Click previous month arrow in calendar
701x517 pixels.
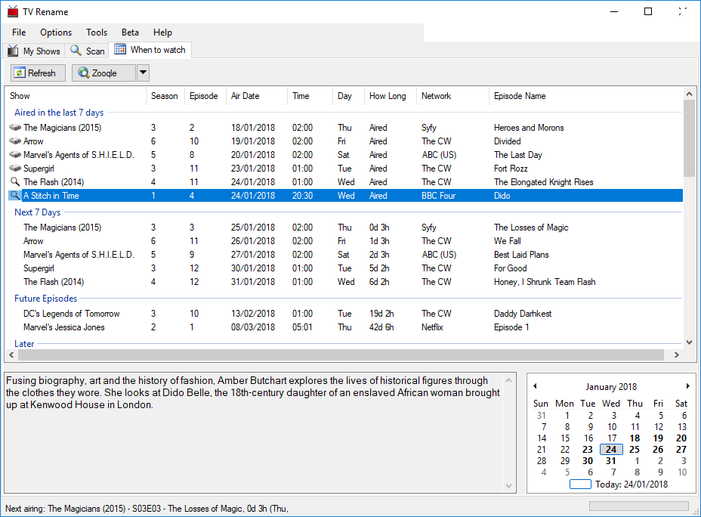(x=535, y=386)
